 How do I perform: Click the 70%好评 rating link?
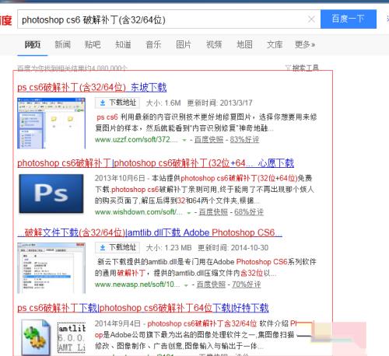[x=246, y=284]
